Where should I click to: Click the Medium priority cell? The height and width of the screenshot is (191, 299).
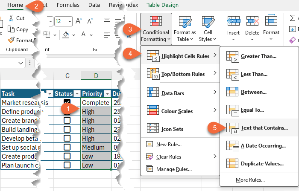[x=96, y=147]
